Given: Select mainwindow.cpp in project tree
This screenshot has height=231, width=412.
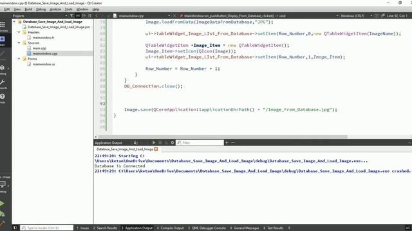Looking at the screenshot, I should tap(45, 53).
